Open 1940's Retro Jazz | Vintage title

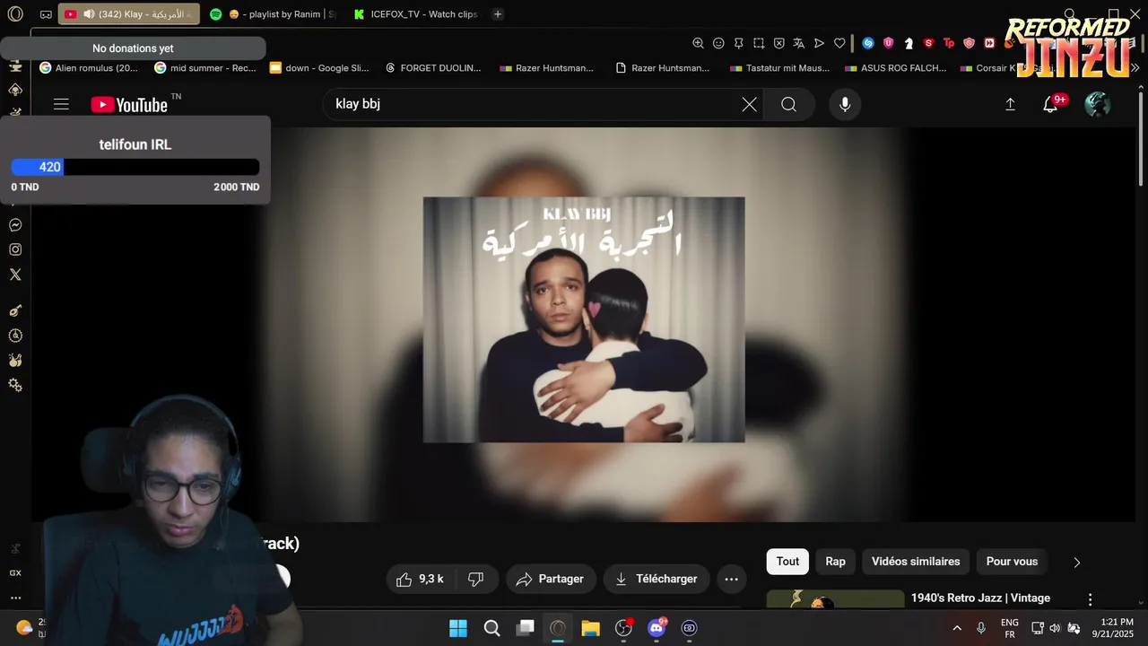click(x=980, y=598)
